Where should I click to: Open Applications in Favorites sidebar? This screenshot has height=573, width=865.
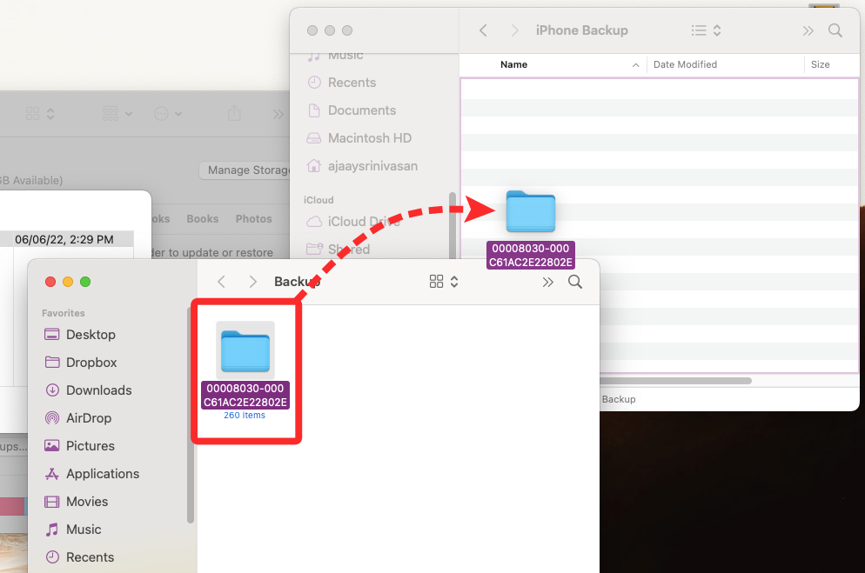point(91,474)
